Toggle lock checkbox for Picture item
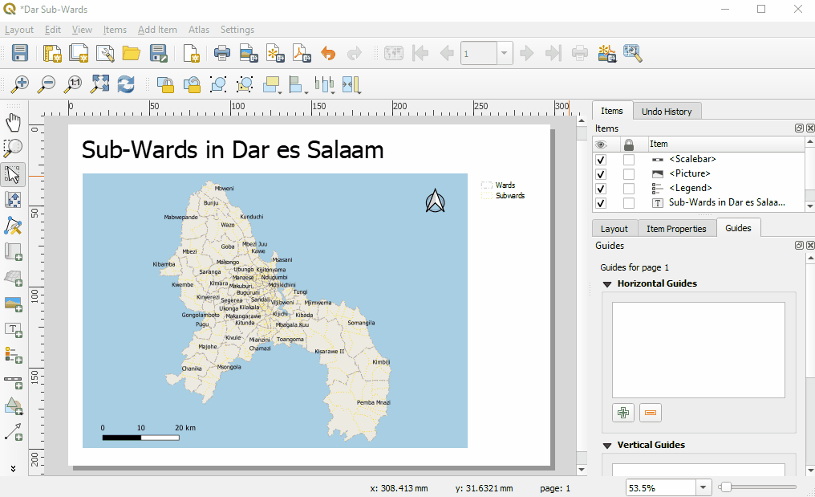This screenshot has width=815, height=497. pyautogui.click(x=629, y=173)
